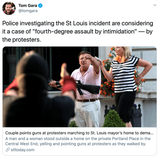Click the blue verified badge icon
The width and height of the screenshot is (158, 158).
pyautogui.click(x=40, y=6)
